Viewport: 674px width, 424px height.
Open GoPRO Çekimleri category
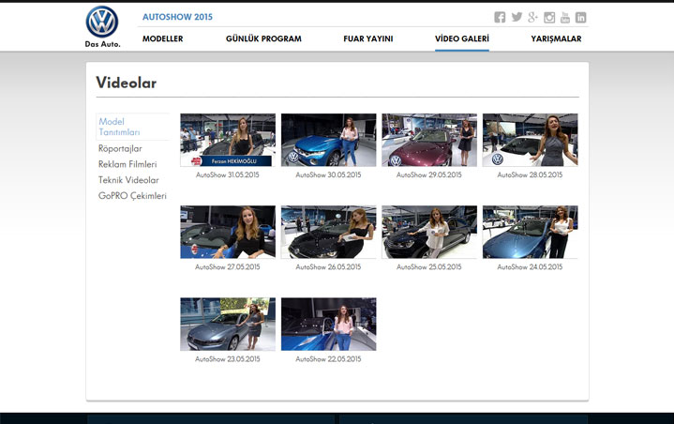pyautogui.click(x=132, y=196)
